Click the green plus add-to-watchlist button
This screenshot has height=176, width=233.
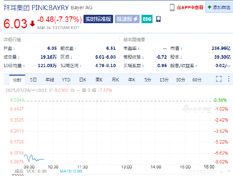219,7
